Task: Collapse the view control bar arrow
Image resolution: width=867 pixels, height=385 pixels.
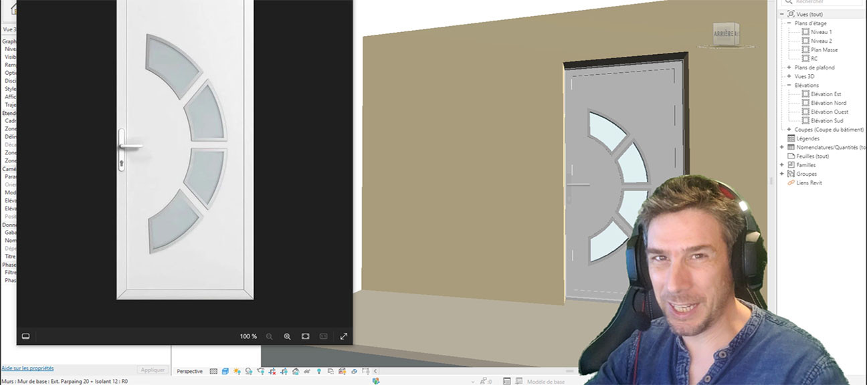Action: click(x=375, y=371)
